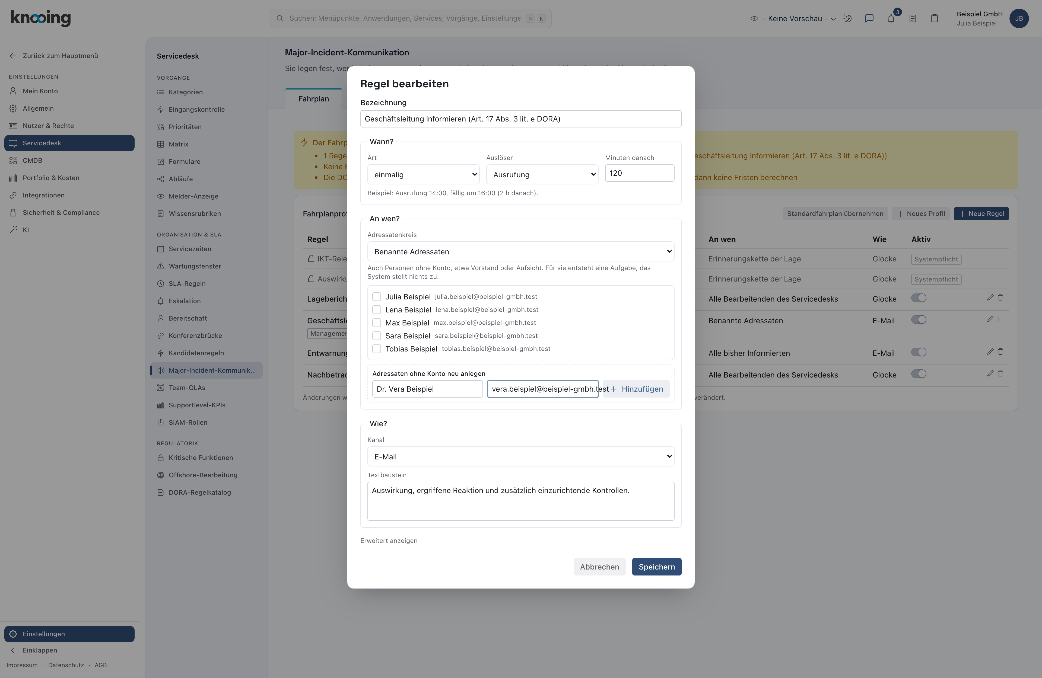This screenshot has width=1042, height=678.
Task: Check the Sara Beispiel recipient checkbox
Action: tap(377, 336)
